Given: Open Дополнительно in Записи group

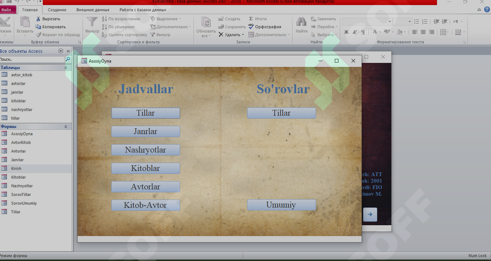Looking at the screenshot, I should [x=269, y=35].
